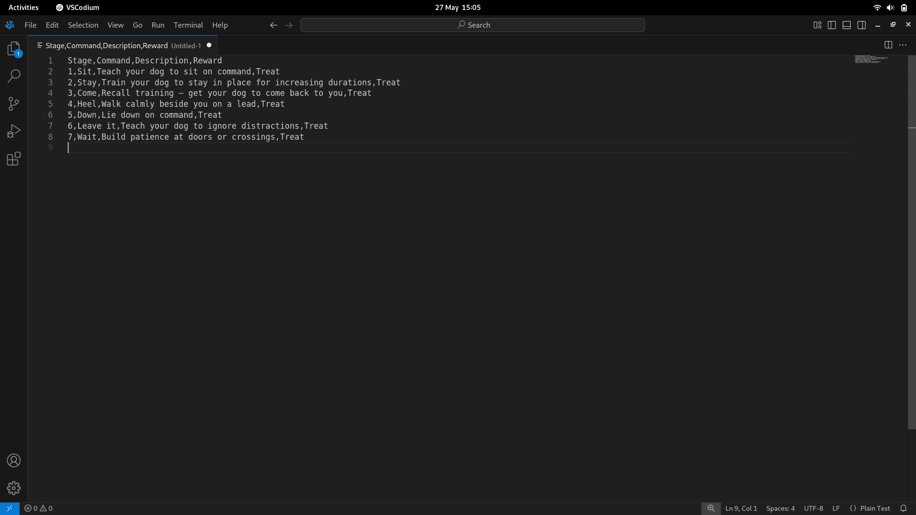Screen dimensions: 916x515
Task: Open notifications bell in status bar
Action: coord(903,508)
